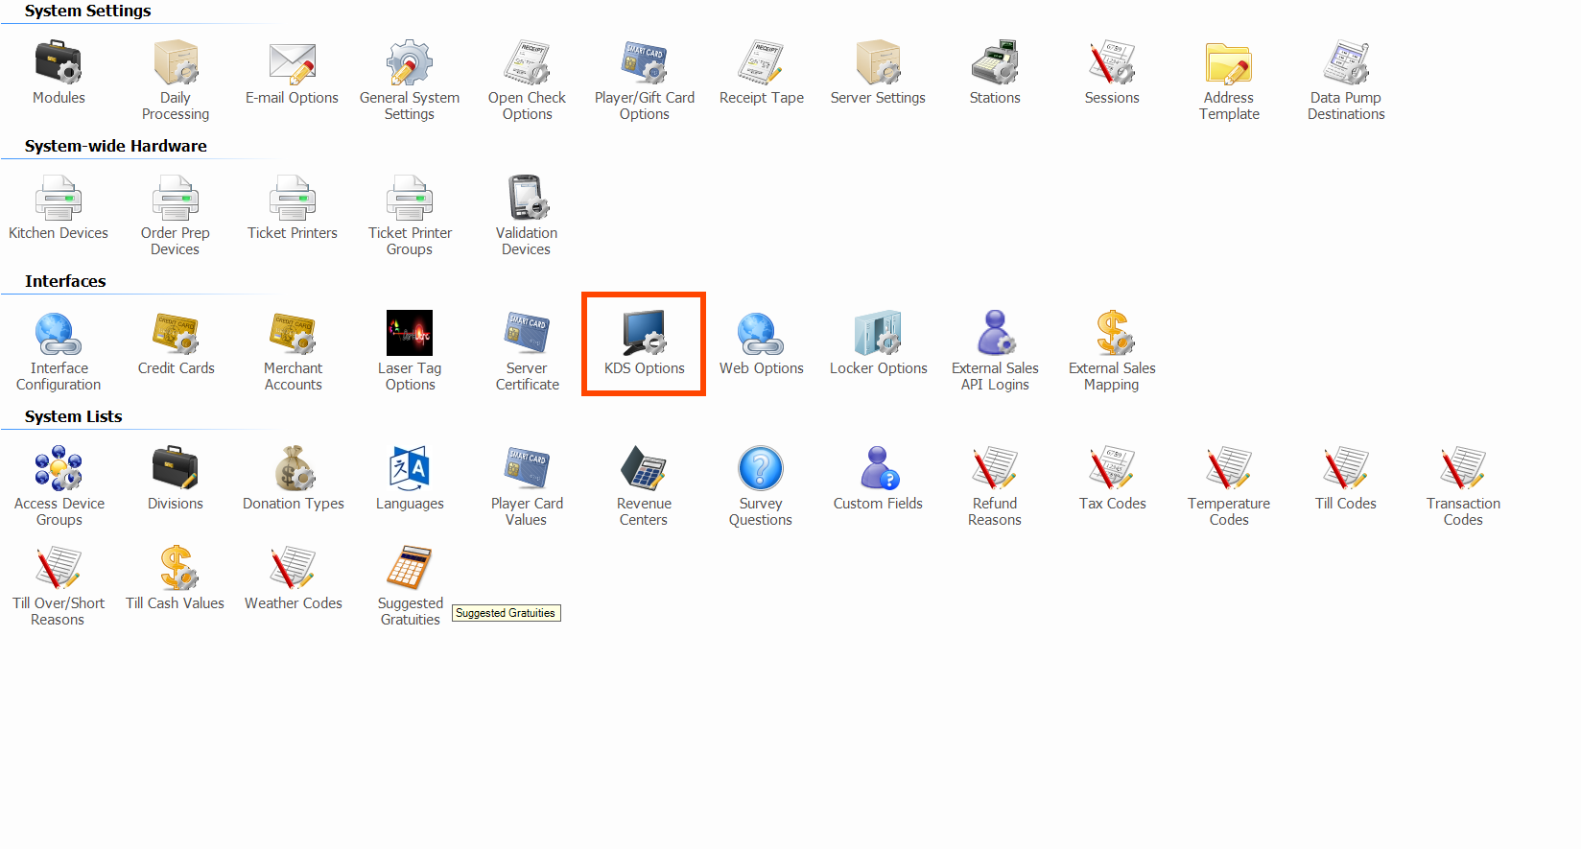Open the KDS Options icon
Viewport: 1581px width, 849px height.
pos(644,334)
